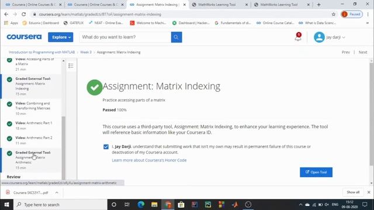Click browser forward arrow
Viewport: 374px width, 210px height.
pyautogui.click(x=15, y=14)
